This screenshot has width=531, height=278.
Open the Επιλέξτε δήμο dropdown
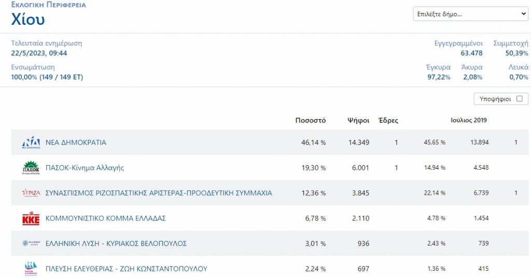point(470,14)
